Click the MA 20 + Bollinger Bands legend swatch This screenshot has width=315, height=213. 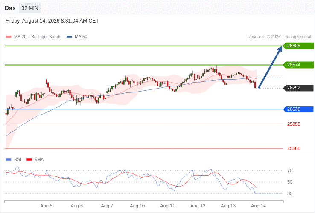[9, 37]
